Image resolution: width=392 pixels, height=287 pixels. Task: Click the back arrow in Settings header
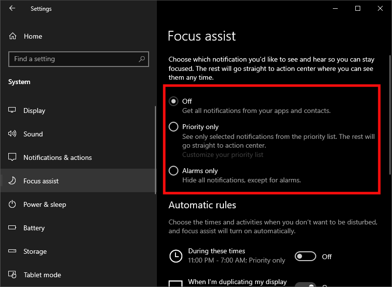12,8
